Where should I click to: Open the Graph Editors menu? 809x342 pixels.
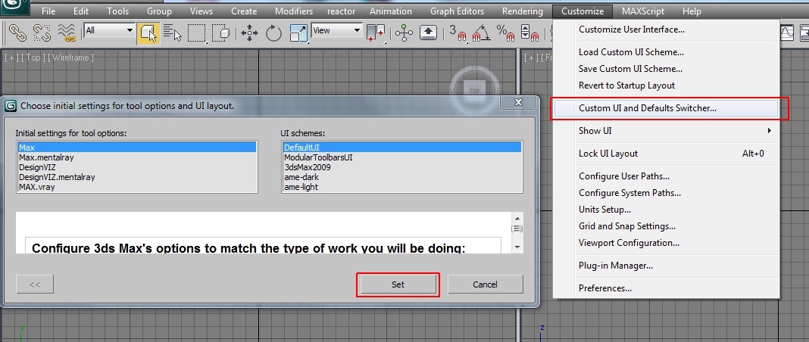point(457,11)
